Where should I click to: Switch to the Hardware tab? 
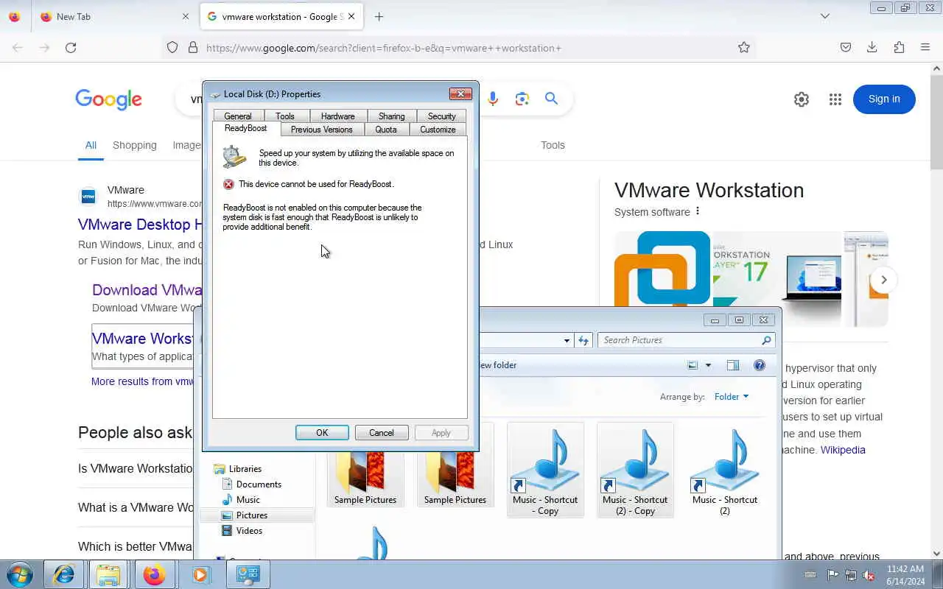pyautogui.click(x=337, y=116)
